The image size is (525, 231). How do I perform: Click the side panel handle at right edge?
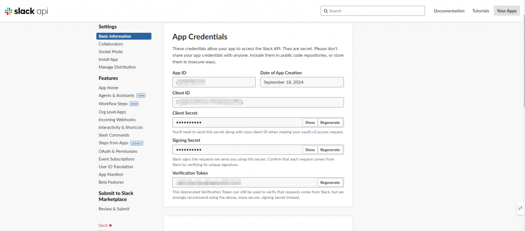point(520,208)
